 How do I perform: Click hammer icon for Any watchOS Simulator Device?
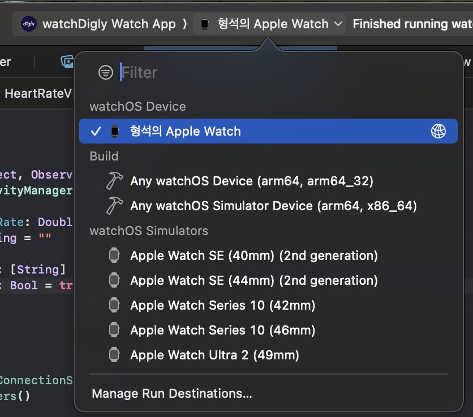pyautogui.click(x=114, y=206)
